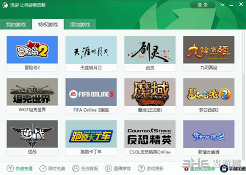This screenshot has height=175, width=246.
Task: Choose the 剑灵 game artwork
Action: pos(150,50)
